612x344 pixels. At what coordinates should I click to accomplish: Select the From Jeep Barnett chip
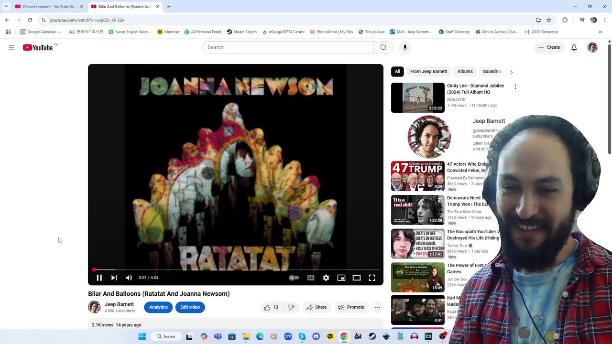(x=429, y=72)
